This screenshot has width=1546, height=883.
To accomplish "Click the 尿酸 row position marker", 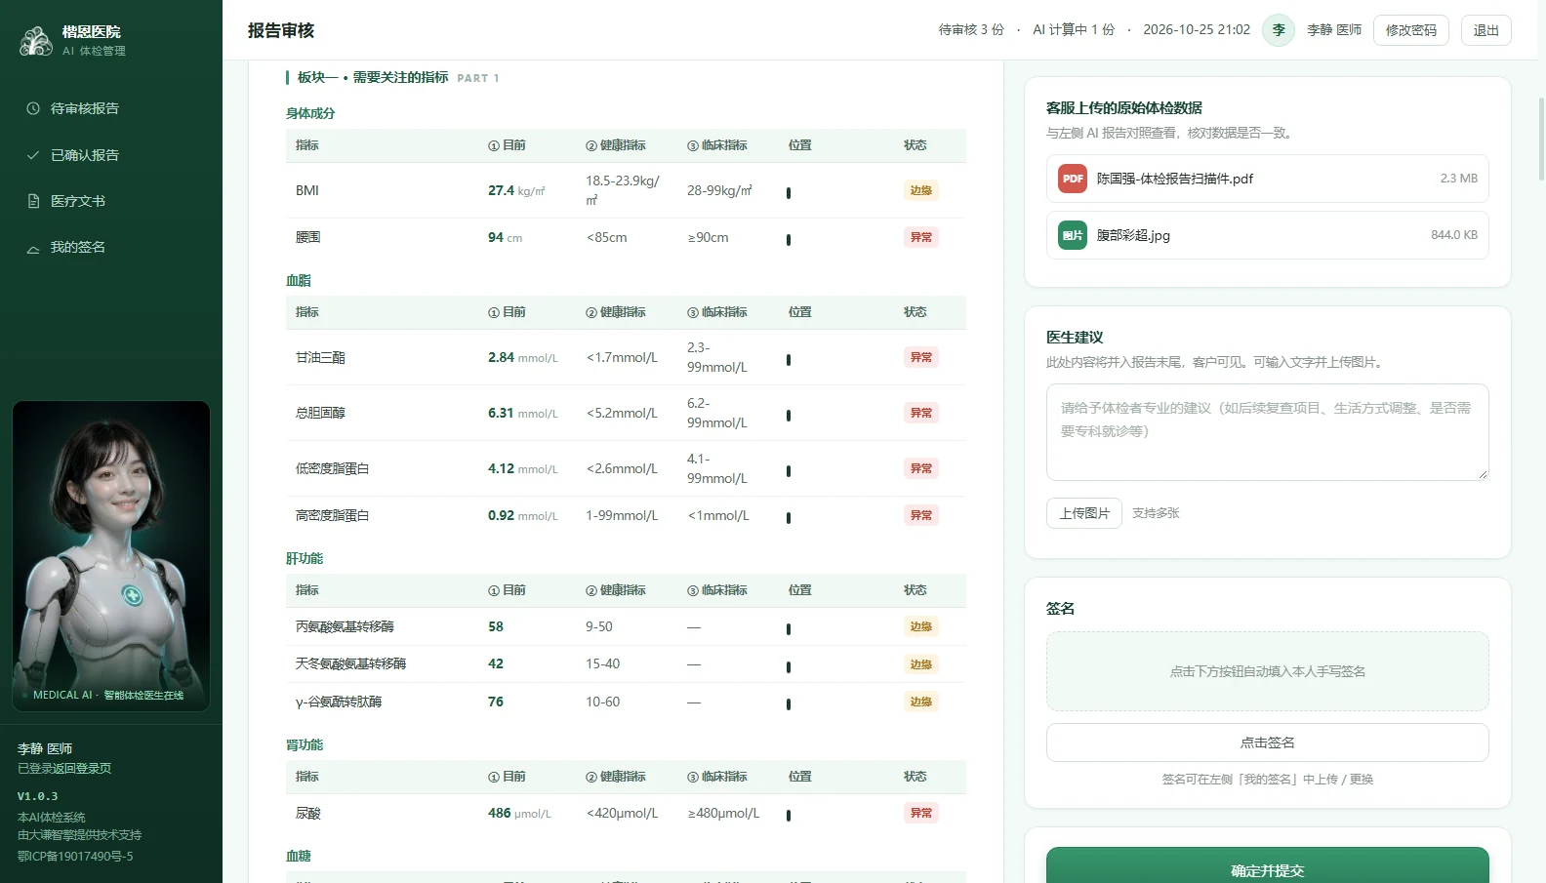I will (x=789, y=816).
